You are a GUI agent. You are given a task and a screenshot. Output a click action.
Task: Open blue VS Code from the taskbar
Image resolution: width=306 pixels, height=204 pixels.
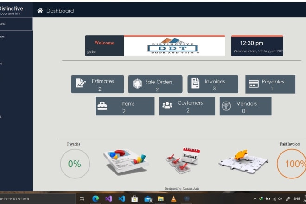pyautogui.click(x=121, y=199)
